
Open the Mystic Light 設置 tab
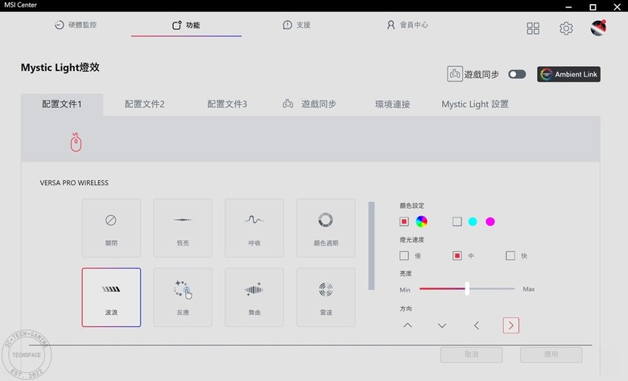(x=475, y=104)
